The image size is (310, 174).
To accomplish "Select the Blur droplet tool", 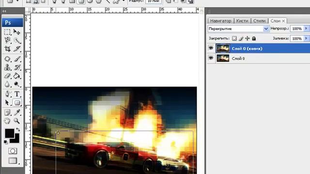I will [7, 84].
